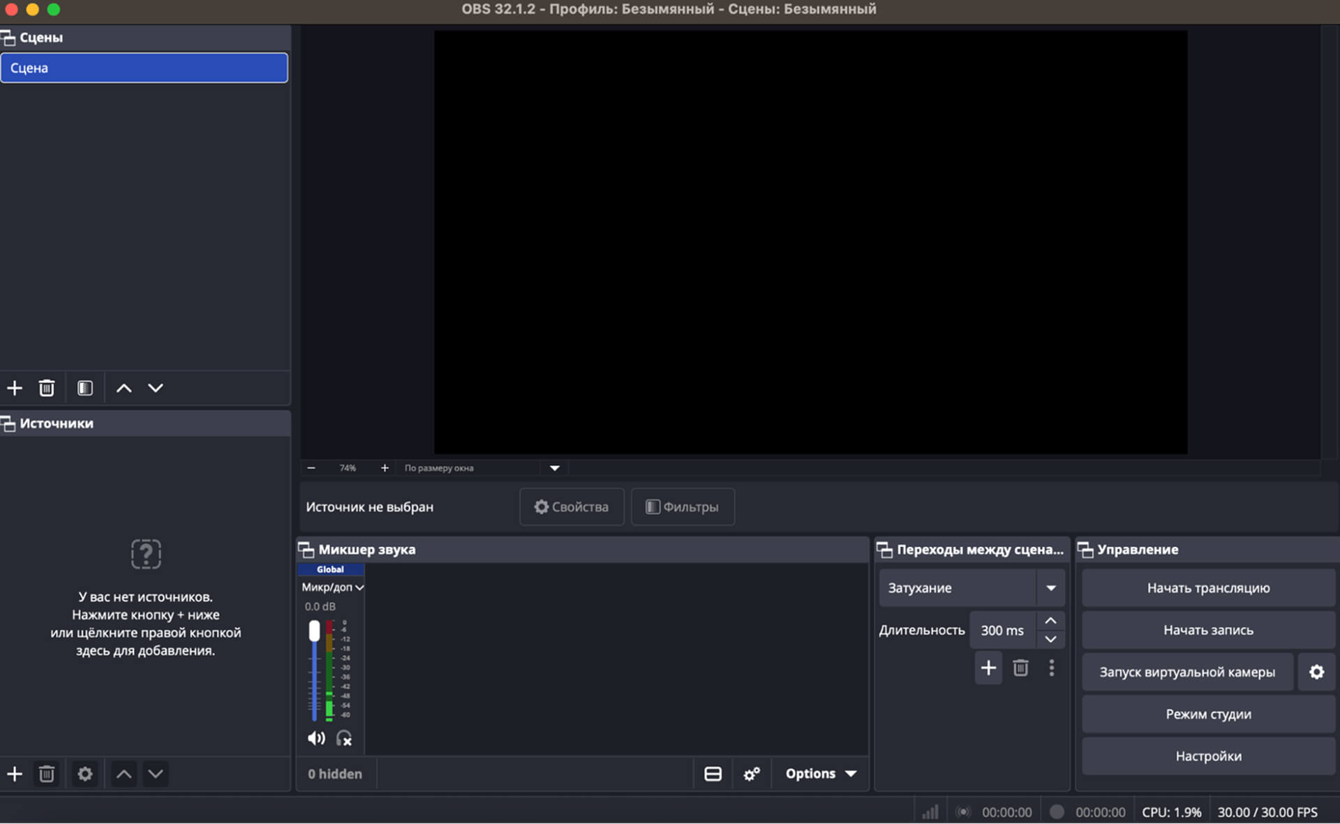Click the Управление panel title
Image resolution: width=1340 pixels, height=824 pixels.
1138,550
